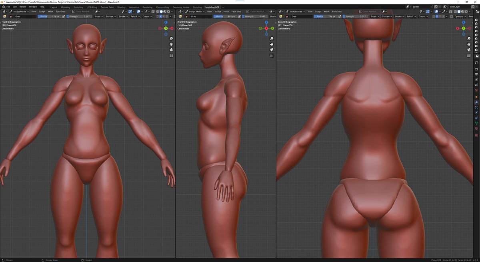Open Face Sets menu in Front view
480x262 pixels.
60,12
